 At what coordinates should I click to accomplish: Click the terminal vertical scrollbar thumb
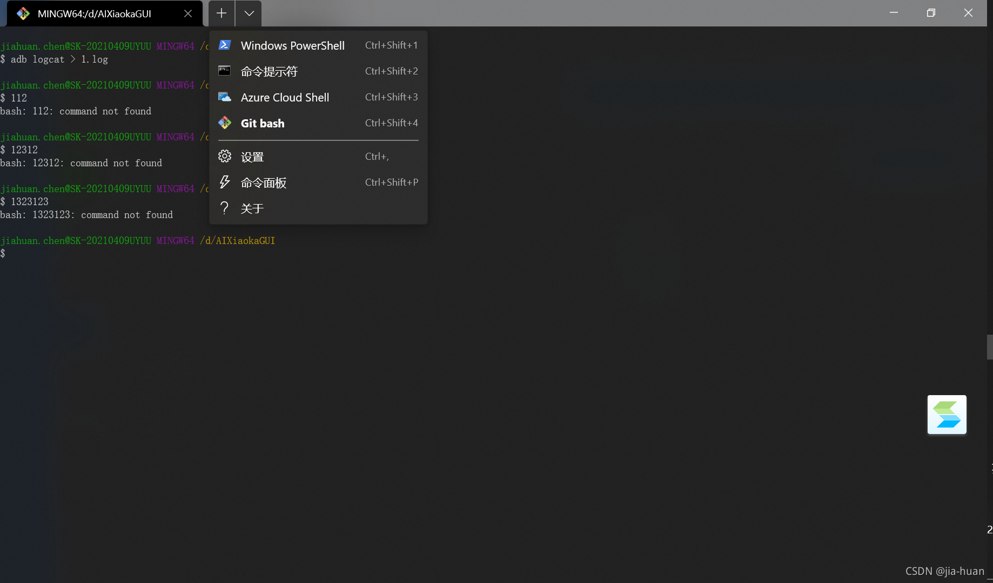pos(990,347)
